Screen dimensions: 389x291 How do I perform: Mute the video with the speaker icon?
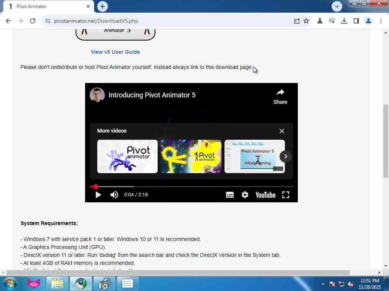tap(114, 195)
